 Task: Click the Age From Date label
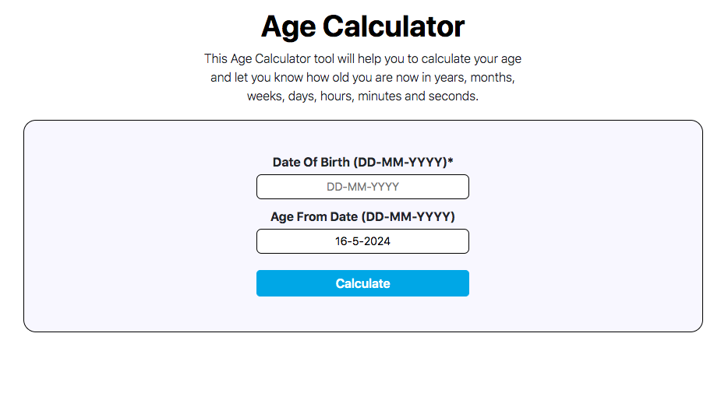pos(316,216)
